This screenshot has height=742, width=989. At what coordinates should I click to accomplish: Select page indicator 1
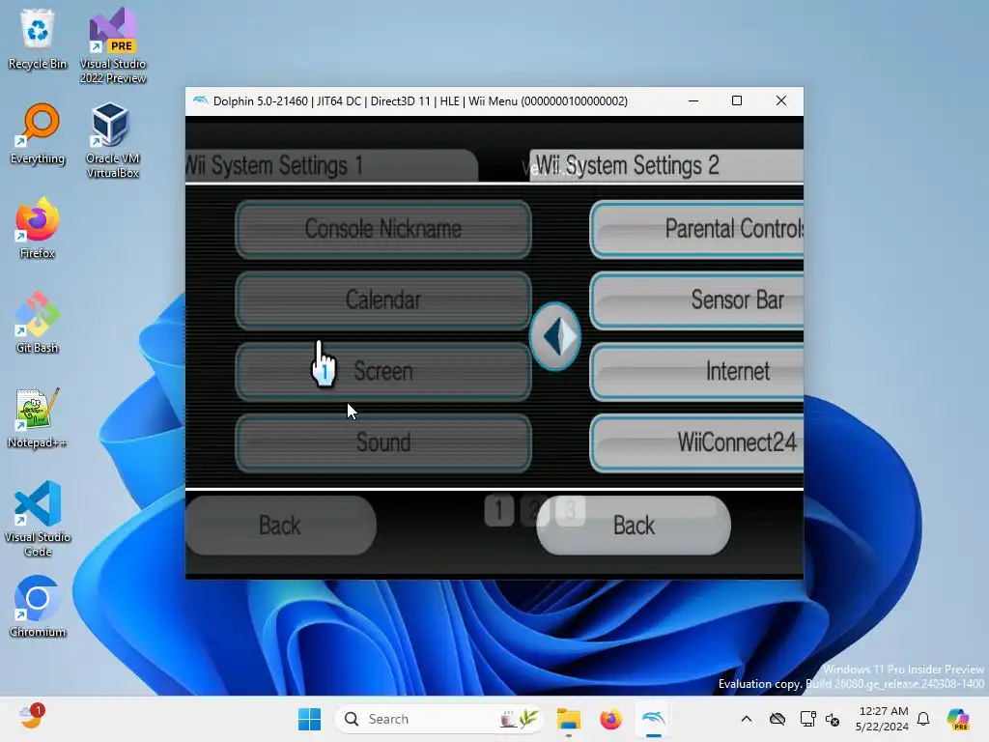pyautogui.click(x=499, y=510)
